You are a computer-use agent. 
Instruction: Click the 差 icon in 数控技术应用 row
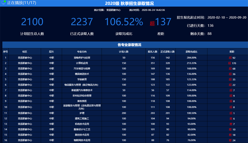click(230, 135)
